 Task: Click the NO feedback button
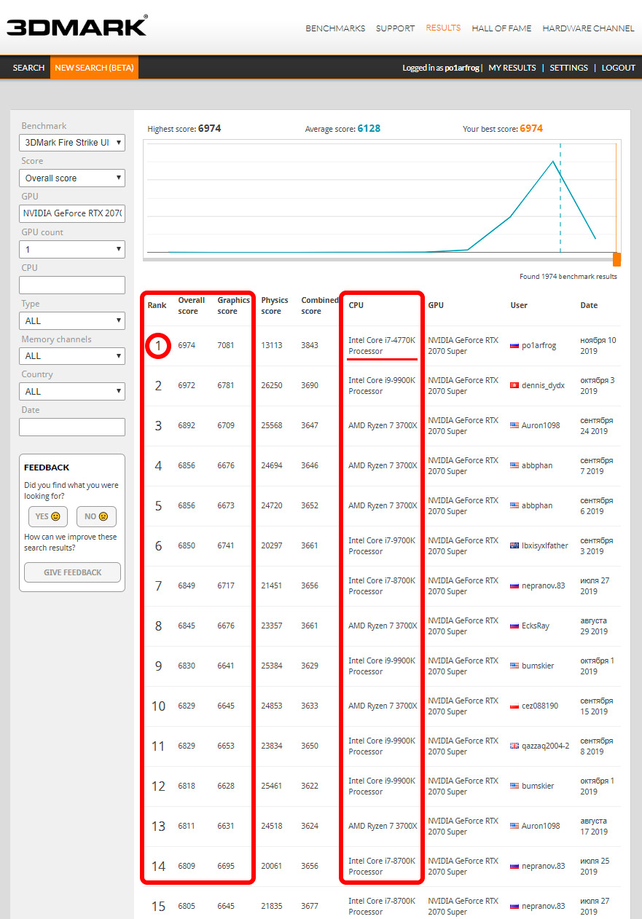(96, 516)
